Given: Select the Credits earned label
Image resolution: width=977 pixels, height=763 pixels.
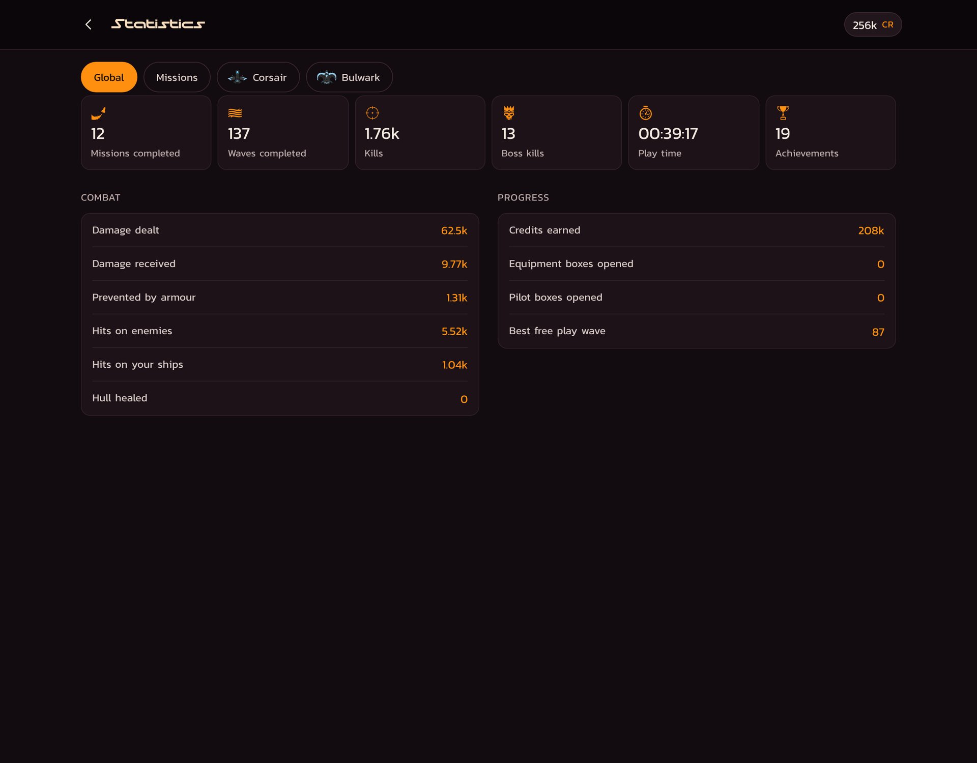Looking at the screenshot, I should [x=544, y=230].
